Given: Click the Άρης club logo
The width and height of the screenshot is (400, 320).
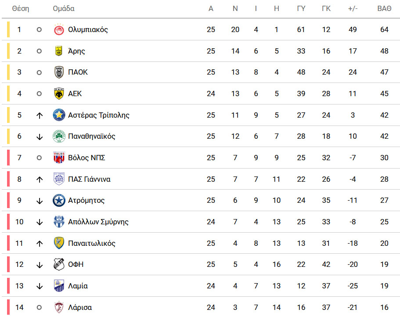Looking at the screenshot, I should [59, 51].
